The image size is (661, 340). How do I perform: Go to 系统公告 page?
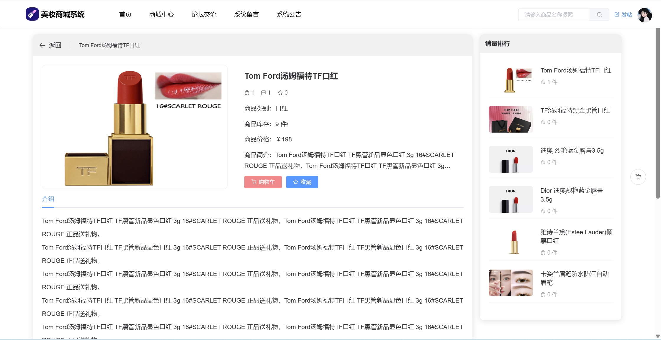[289, 14]
